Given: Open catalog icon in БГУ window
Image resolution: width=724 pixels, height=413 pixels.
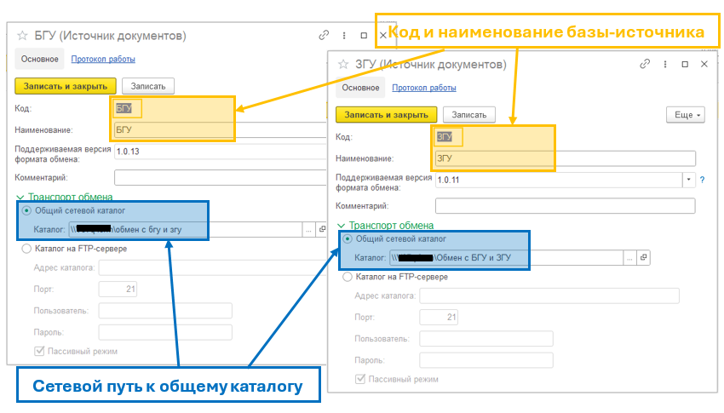Looking at the screenshot, I should tap(322, 229).
